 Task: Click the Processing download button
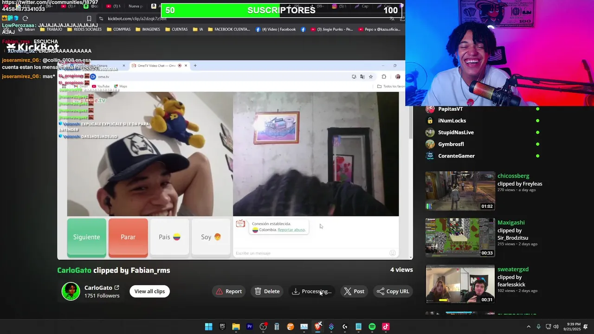click(x=311, y=291)
